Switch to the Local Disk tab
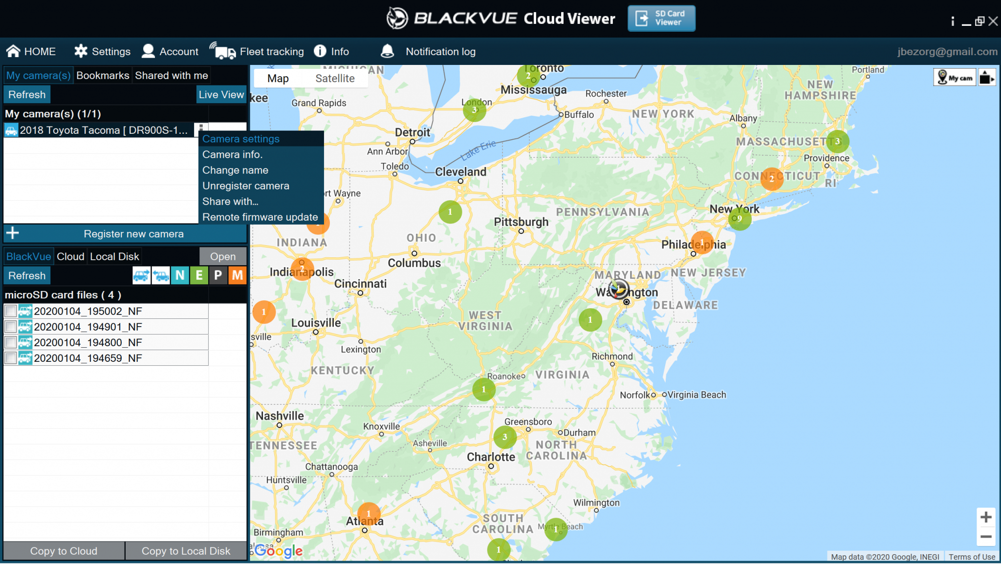 [114, 256]
